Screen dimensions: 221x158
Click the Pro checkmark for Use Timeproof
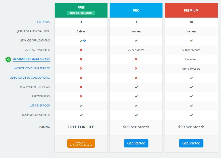pyautogui.click(x=136, y=106)
